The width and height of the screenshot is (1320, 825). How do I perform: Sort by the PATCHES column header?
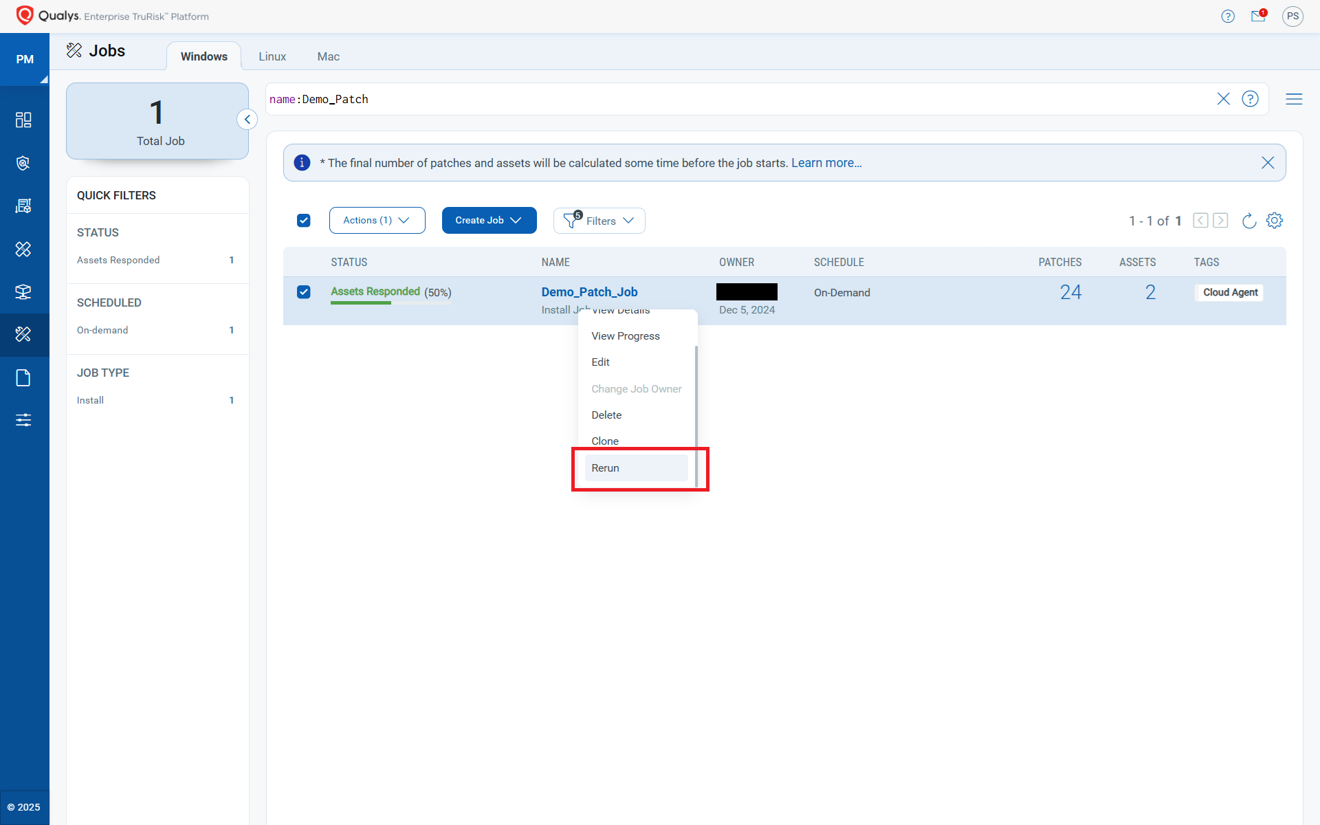(1059, 263)
